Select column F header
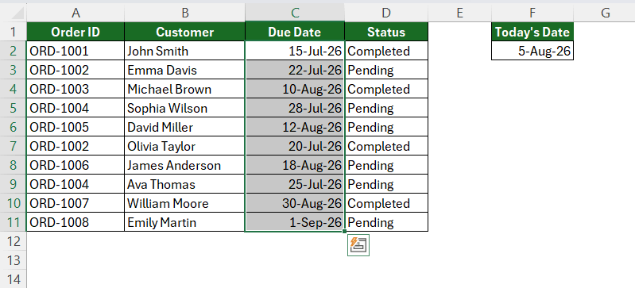This screenshot has height=288, width=635. [532, 13]
